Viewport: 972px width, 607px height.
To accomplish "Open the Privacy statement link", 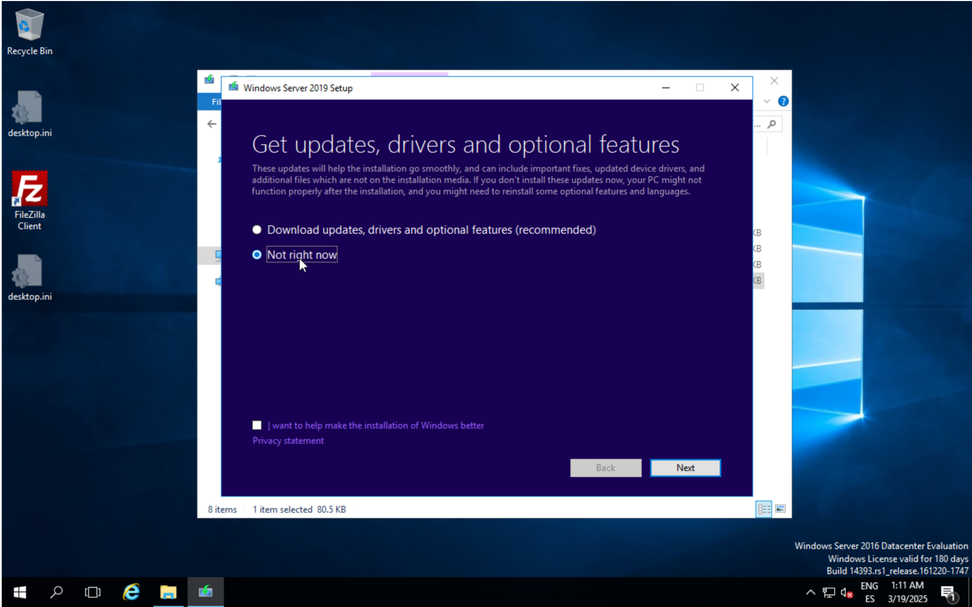I will [x=288, y=441].
